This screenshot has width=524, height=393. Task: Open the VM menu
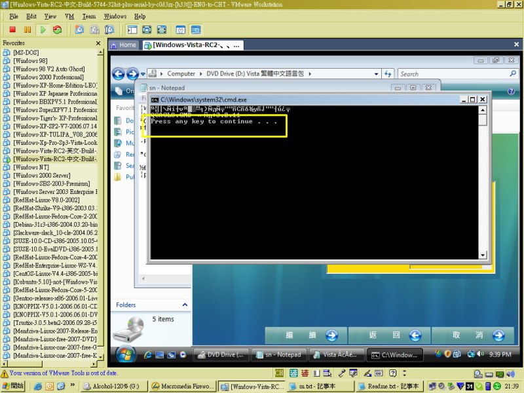point(69,16)
